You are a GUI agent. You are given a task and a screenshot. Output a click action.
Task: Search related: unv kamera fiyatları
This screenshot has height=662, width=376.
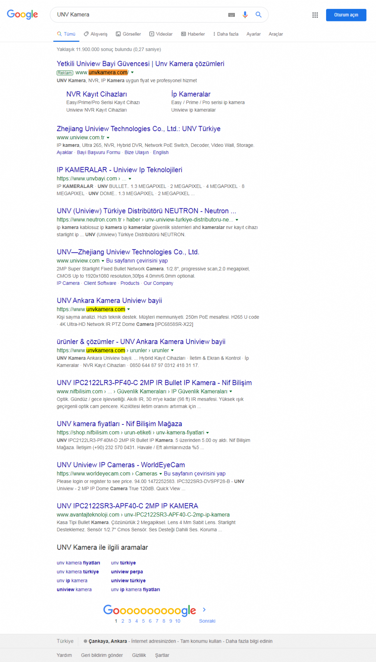point(79,563)
